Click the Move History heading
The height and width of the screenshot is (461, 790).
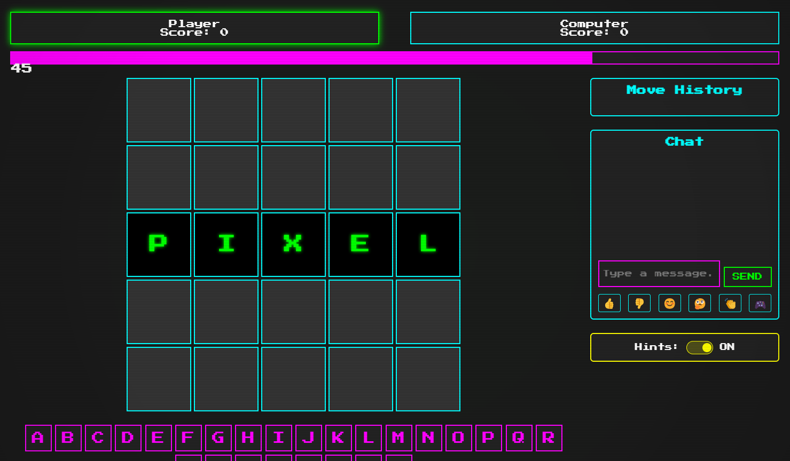684,90
